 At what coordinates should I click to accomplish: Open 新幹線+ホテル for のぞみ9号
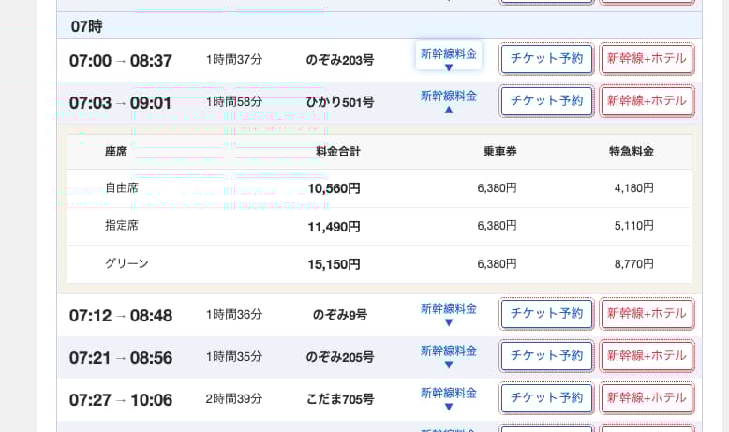(x=647, y=313)
